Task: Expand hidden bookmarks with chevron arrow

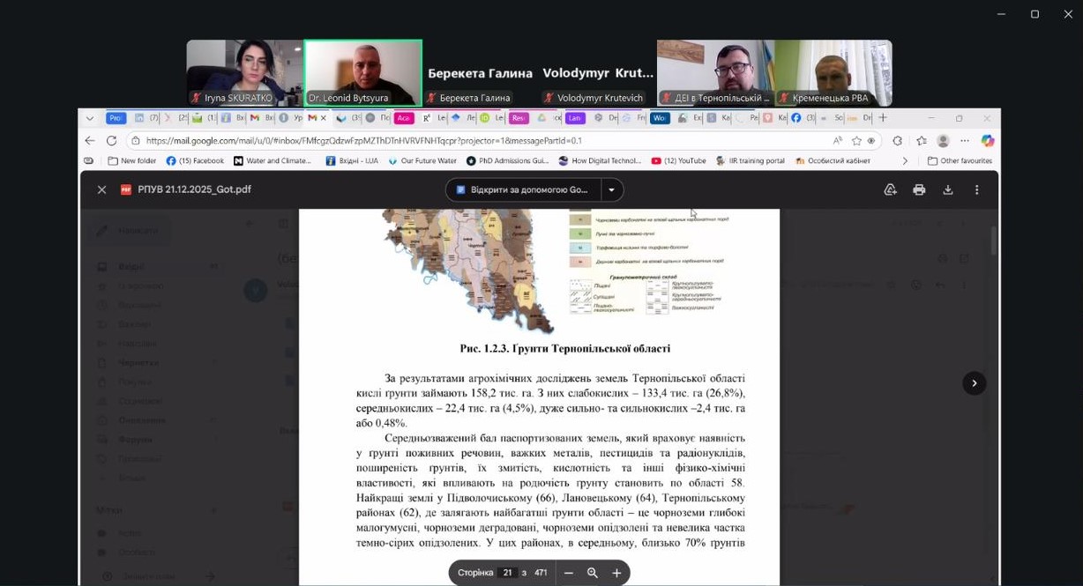Action: click(904, 161)
